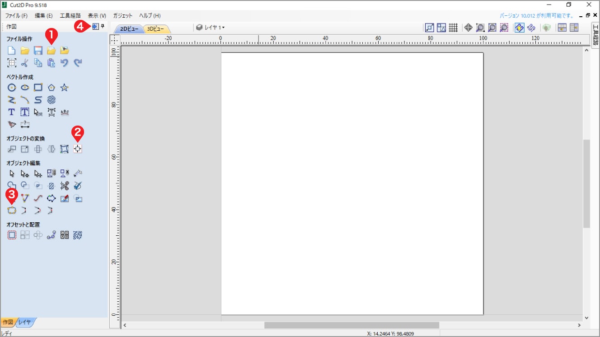This screenshot has height=337, width=600.
Task: Click the Draw Text tool icon
Action: [x=12, y=112]
